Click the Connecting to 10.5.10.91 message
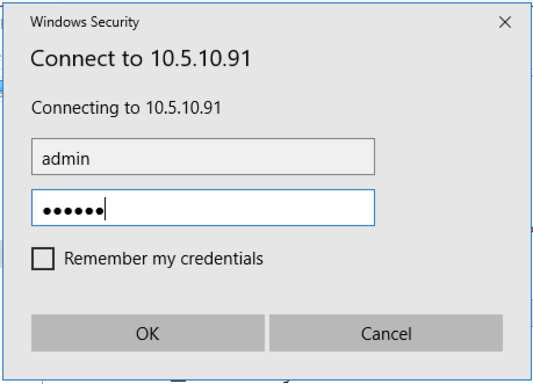 (126, 108)
